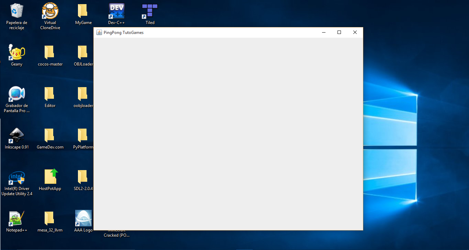Click the Minecraft Cracked label text

point(116,233)
